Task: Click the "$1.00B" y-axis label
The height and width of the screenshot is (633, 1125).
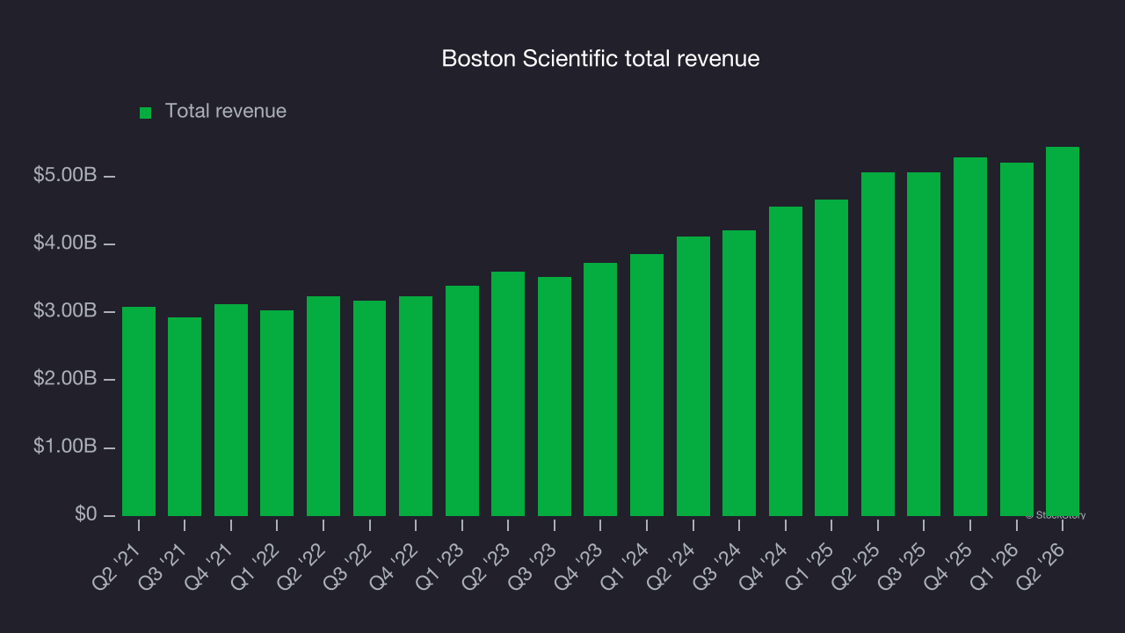Action: pyautogui.click(x=64, y=447)
